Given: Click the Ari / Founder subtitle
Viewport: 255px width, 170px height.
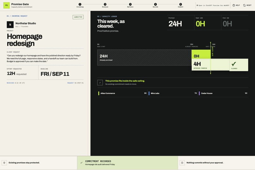Looking at the screenshot, I should (x=22, y=27).
